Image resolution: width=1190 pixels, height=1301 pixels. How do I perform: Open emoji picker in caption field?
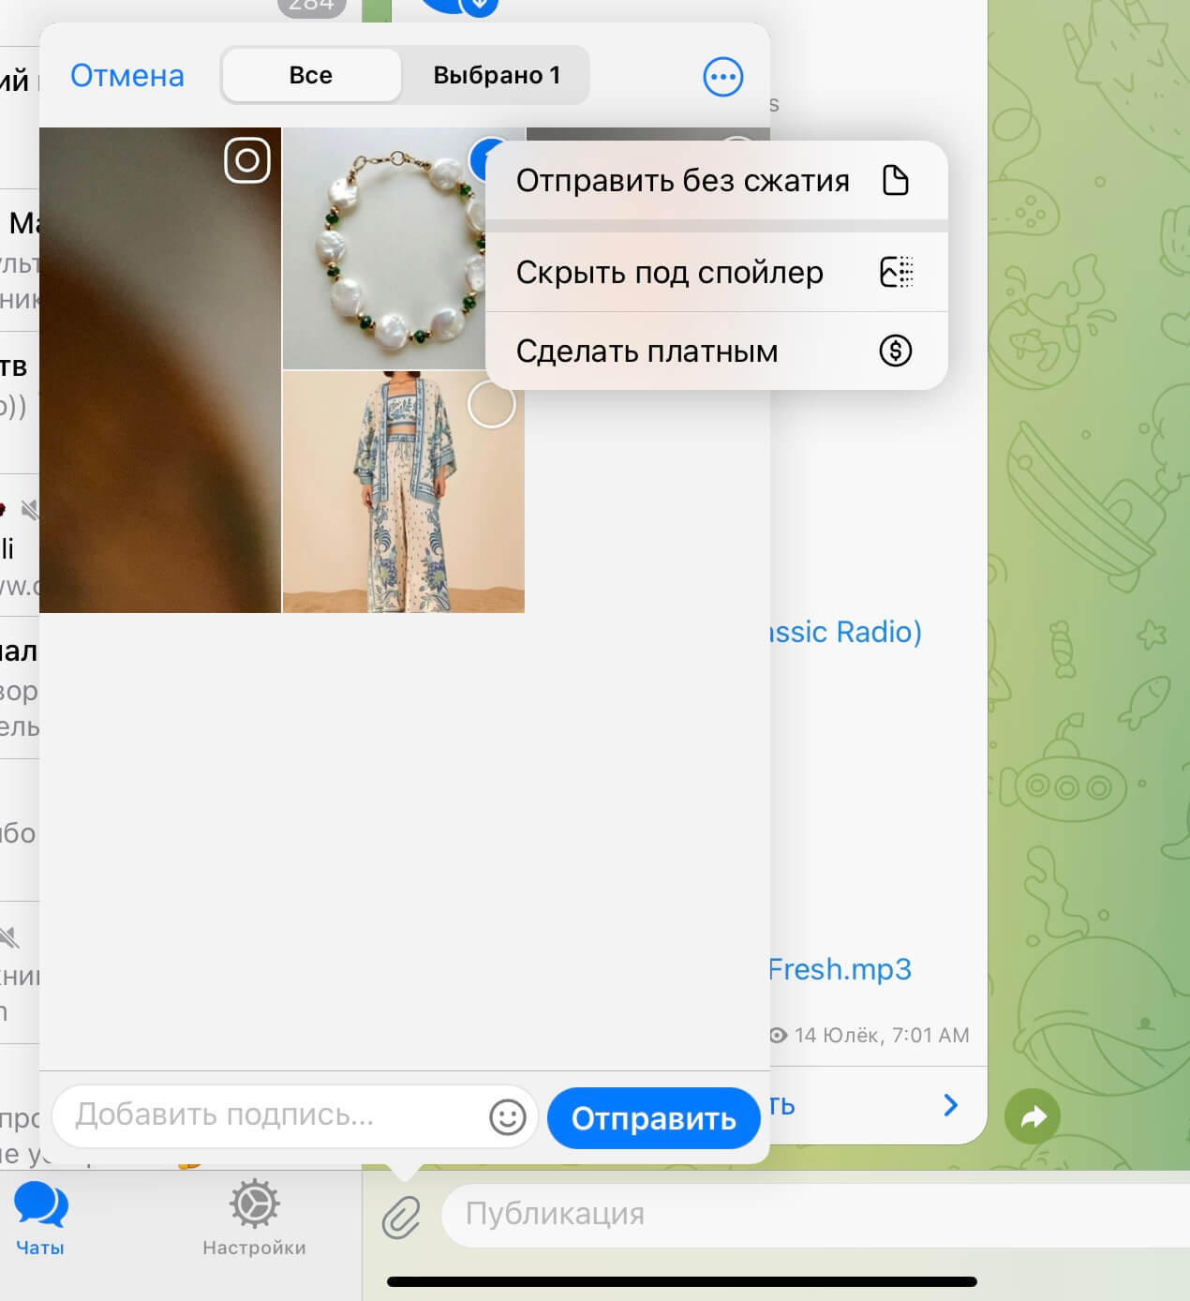click(507, 1117)
